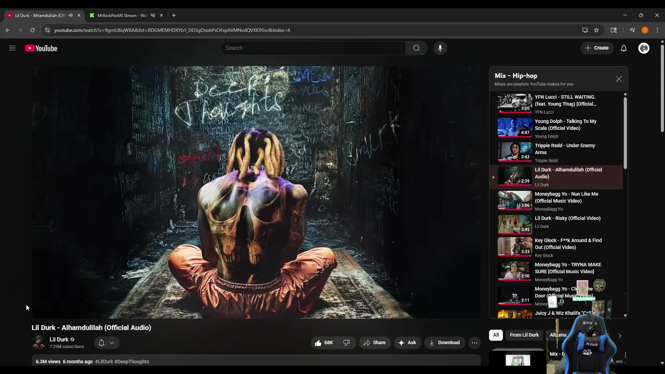Play YFN Lucci - STILL WAITING from the mix

[556, 104]
